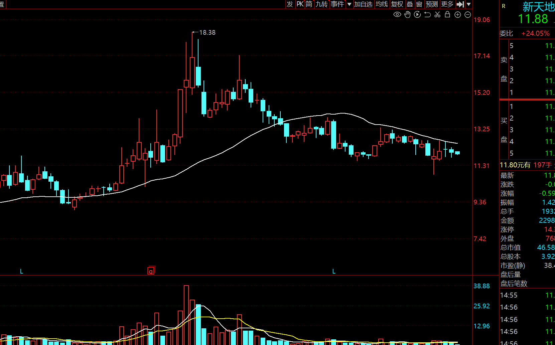Click the undo arrow icon
The width and height of the screenshot is (555, 345).
click(427, 14)
